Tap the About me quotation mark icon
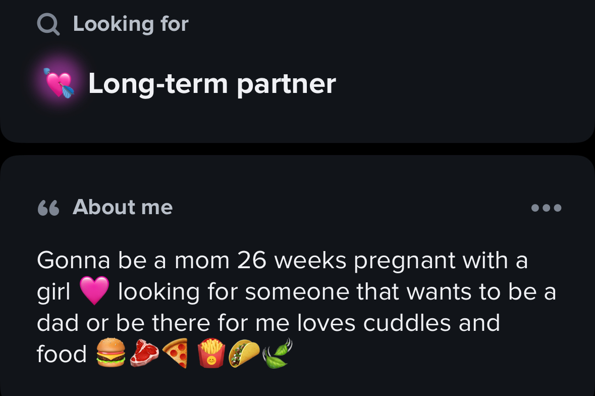 pyautogui.click(x=48, y=208)
